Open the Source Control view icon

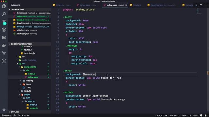coord(4,22)
